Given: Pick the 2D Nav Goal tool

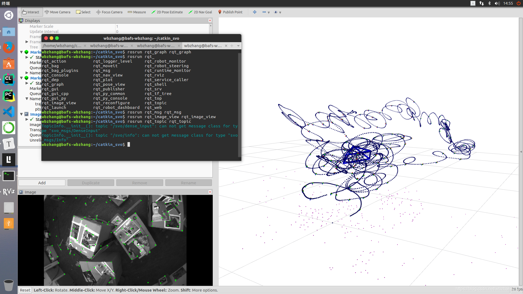Looking at the screenshot, I should pyautogui.click(x=200, y=12).
